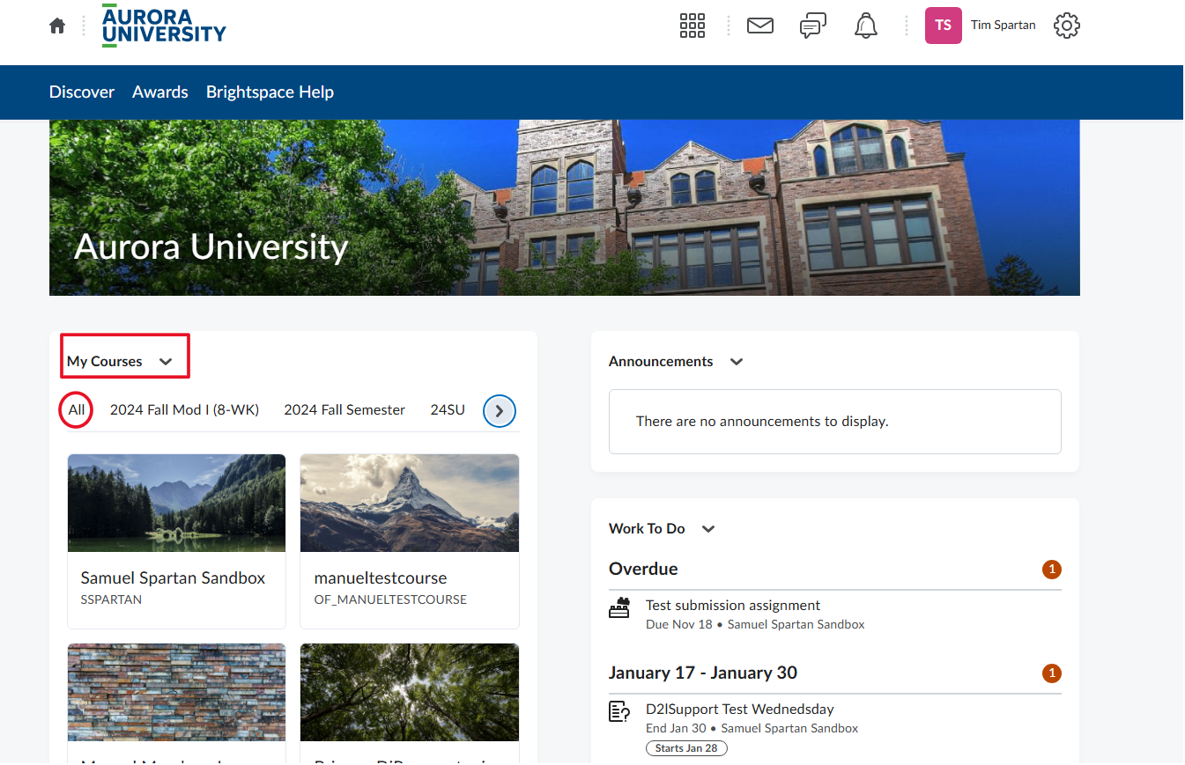1185x765 pixels.
Task: Expand the My Courses dropdown chevron
Action: [166, 362]
